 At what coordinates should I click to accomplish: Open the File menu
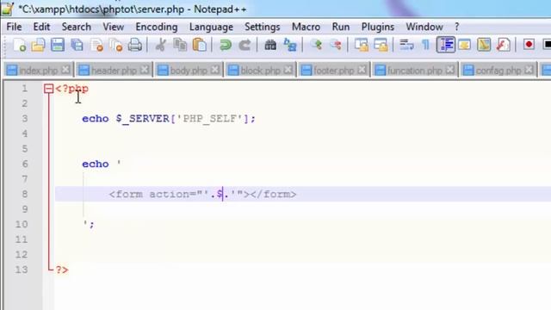(14, 27)
